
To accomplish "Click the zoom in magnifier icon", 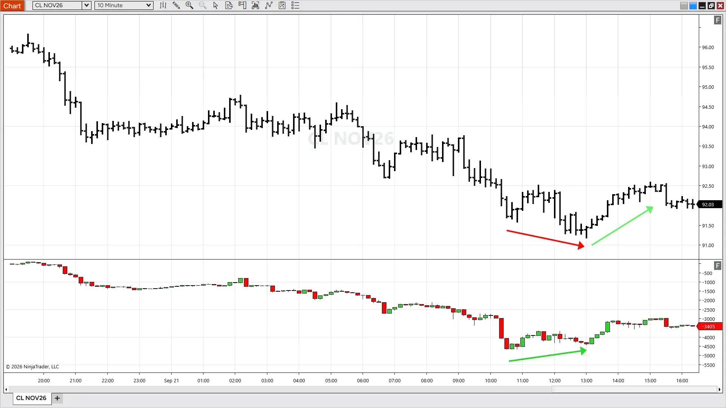I will (189, 5).
